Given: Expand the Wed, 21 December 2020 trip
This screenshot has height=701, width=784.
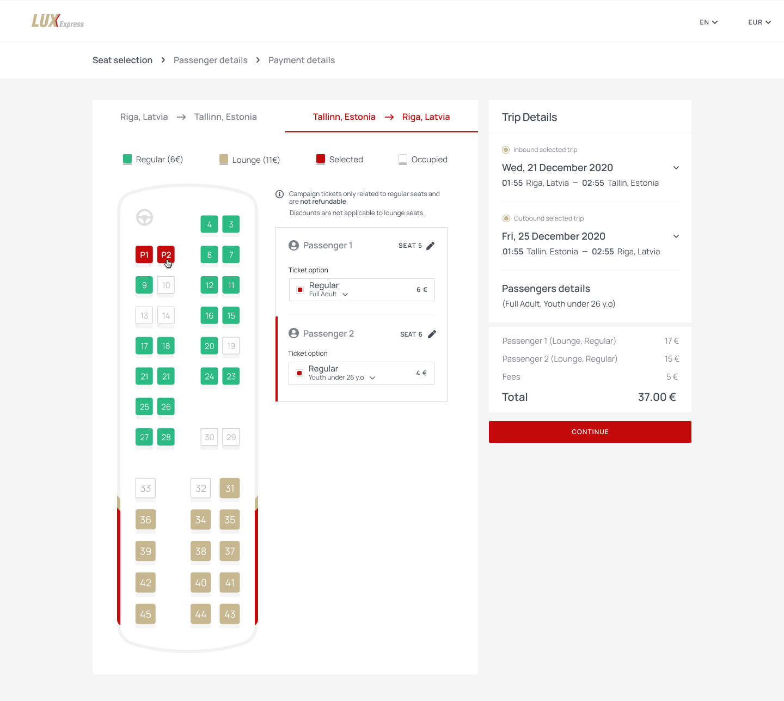Looking at the screenshot, I should 676,168.
